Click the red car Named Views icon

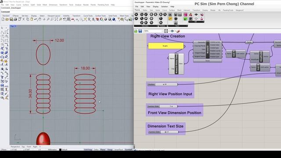(73, 19)
